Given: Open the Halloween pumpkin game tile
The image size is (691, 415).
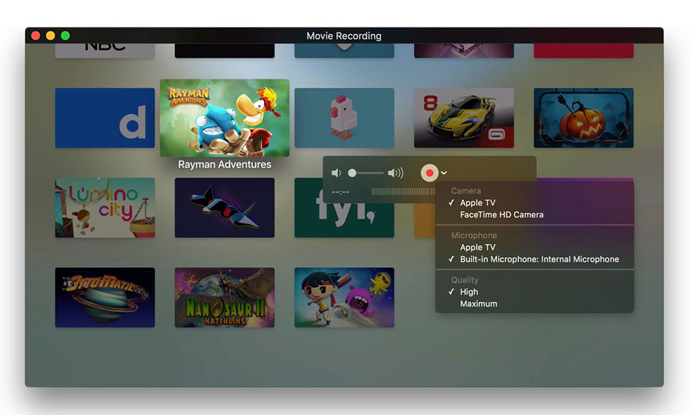Looking at the screenshot, I should tap(583, 118).
